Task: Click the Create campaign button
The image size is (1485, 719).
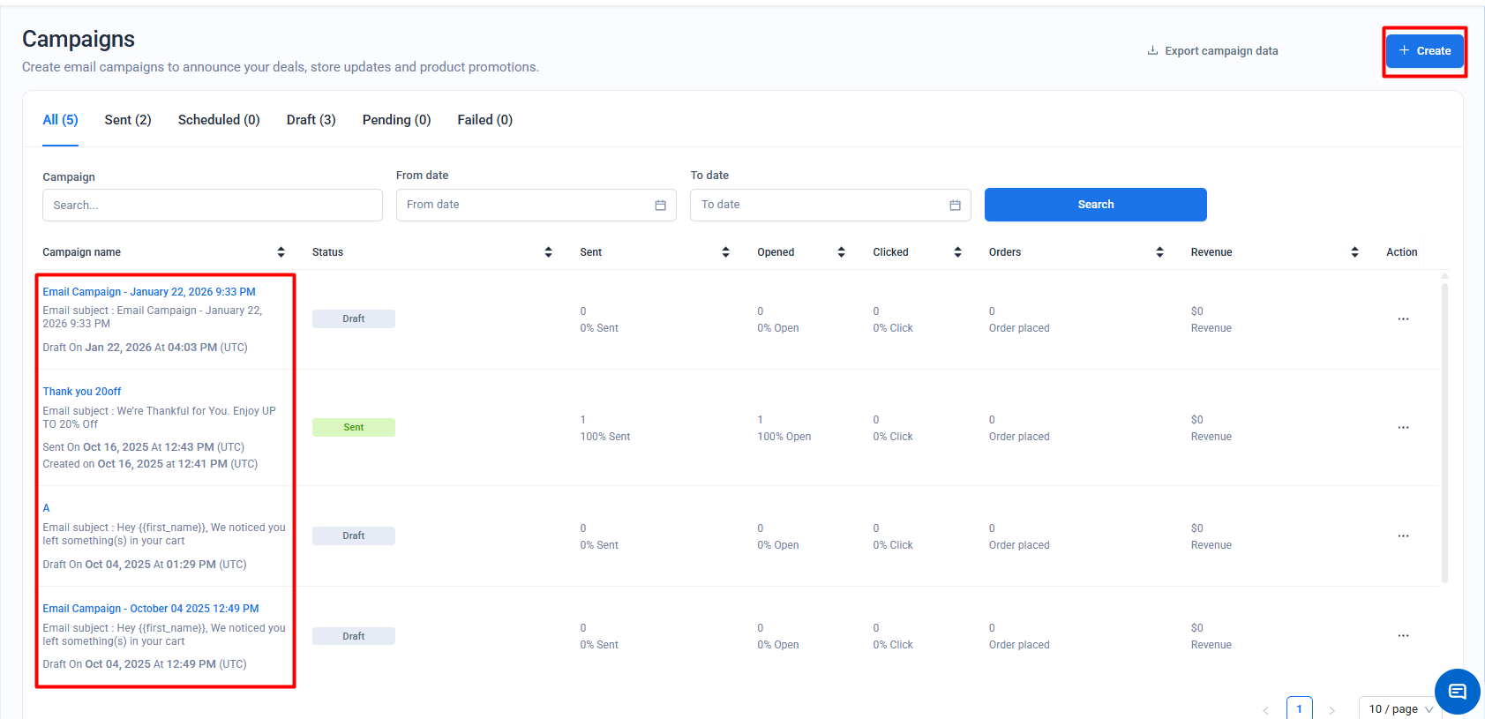Action: [x=1424, y=51]
